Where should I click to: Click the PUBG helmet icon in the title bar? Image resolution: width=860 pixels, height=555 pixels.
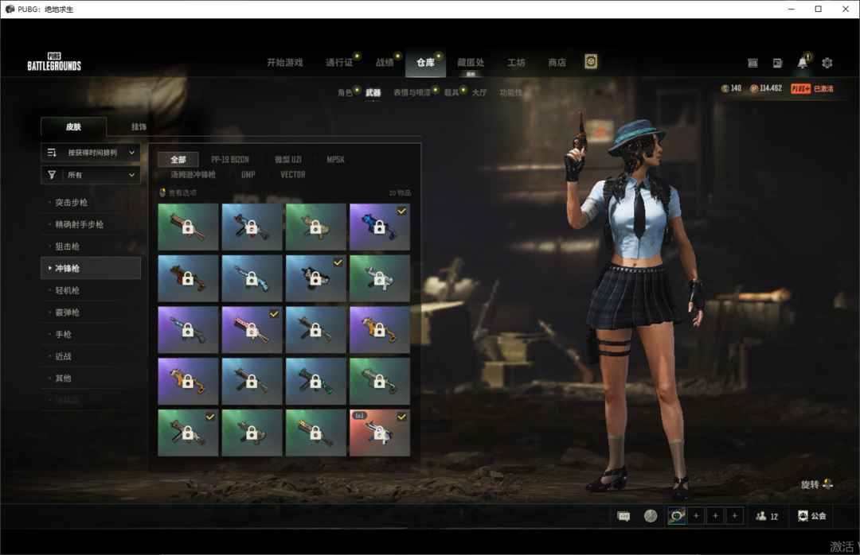10,9
